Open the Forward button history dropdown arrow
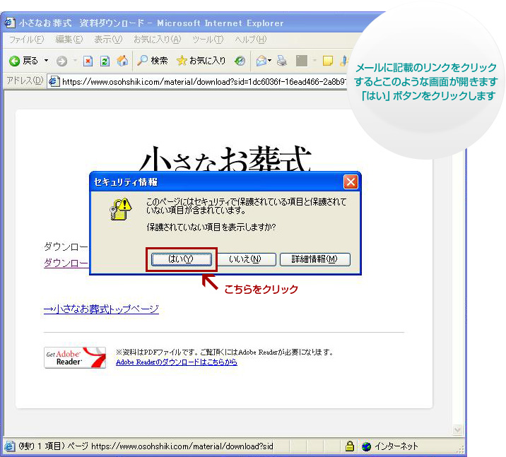 [x=75, y=61]
